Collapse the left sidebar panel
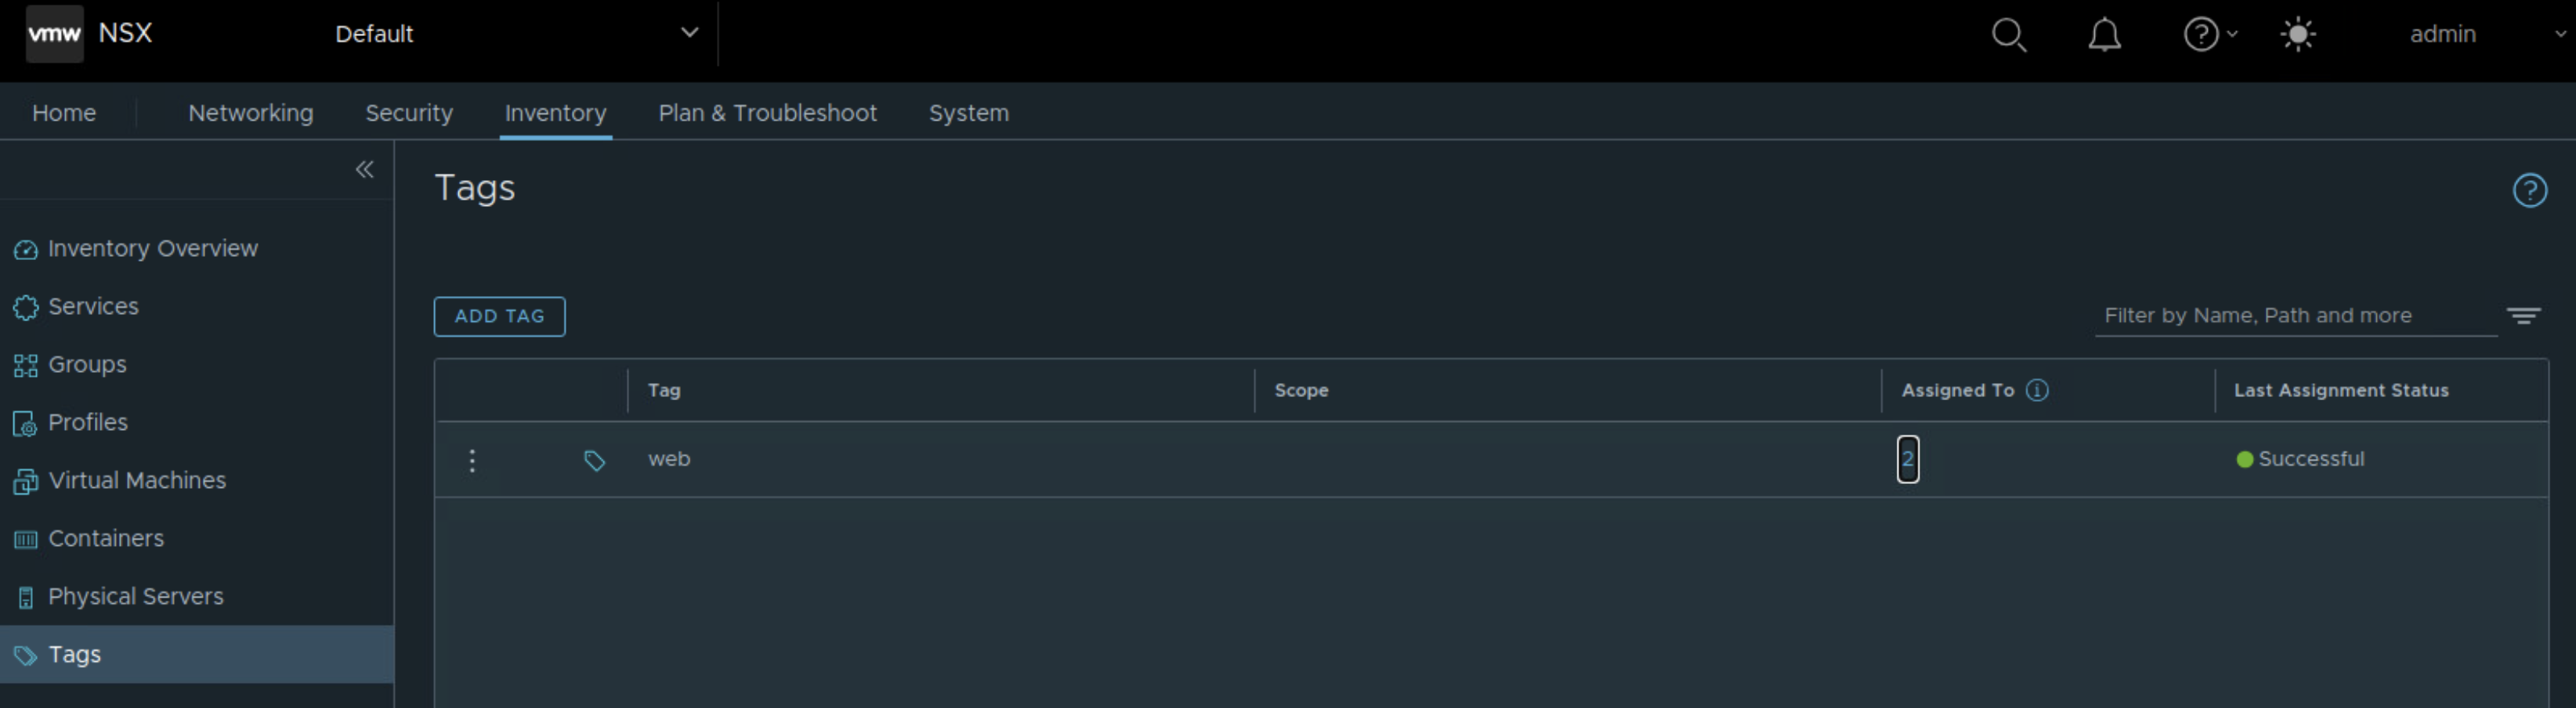 365,170
